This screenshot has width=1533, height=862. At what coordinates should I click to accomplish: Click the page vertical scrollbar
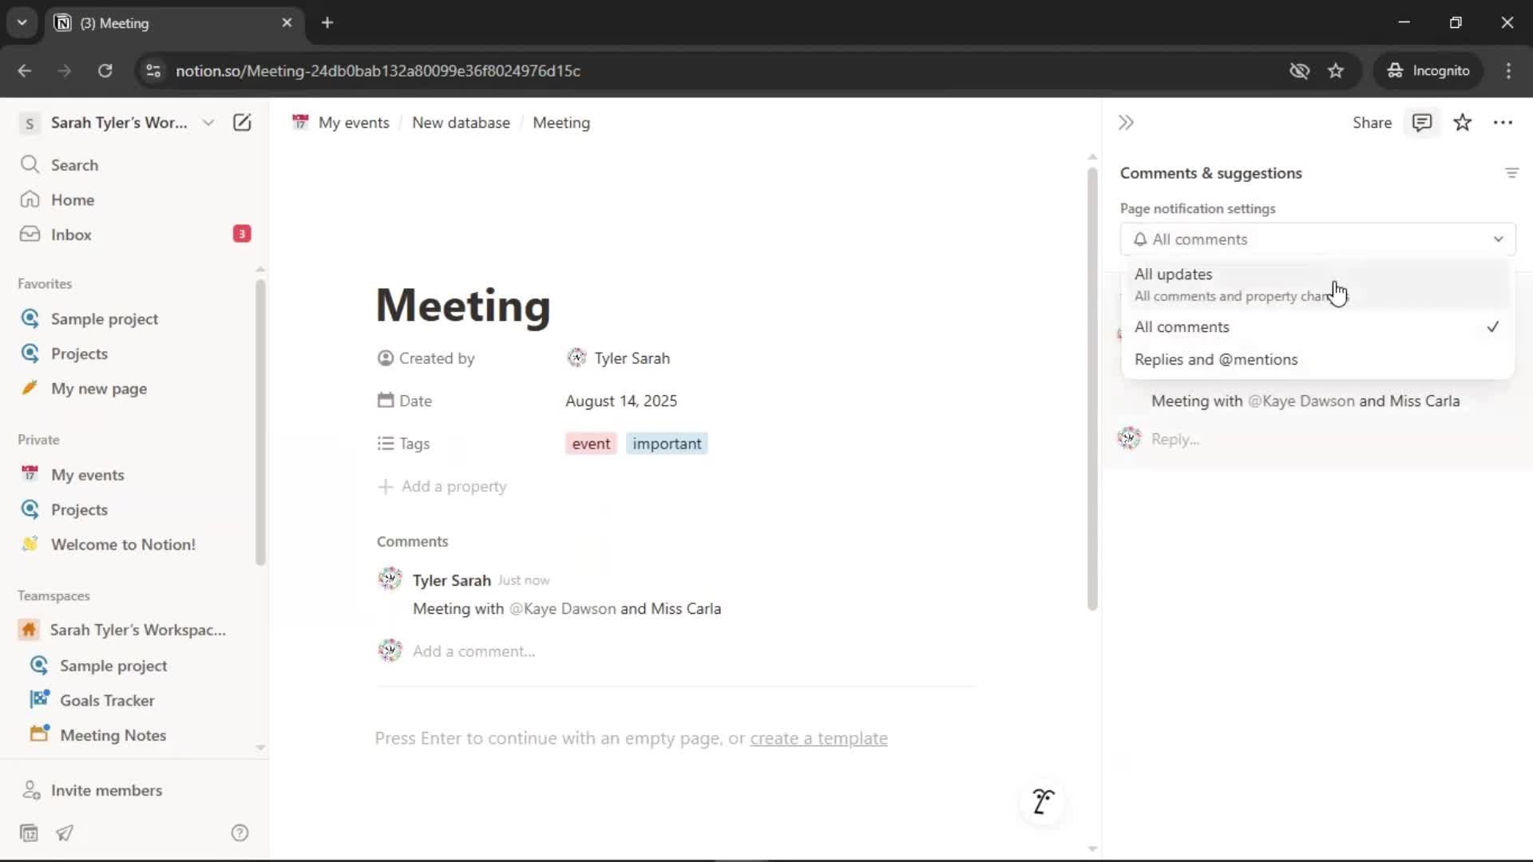[x=1092, y=389]
